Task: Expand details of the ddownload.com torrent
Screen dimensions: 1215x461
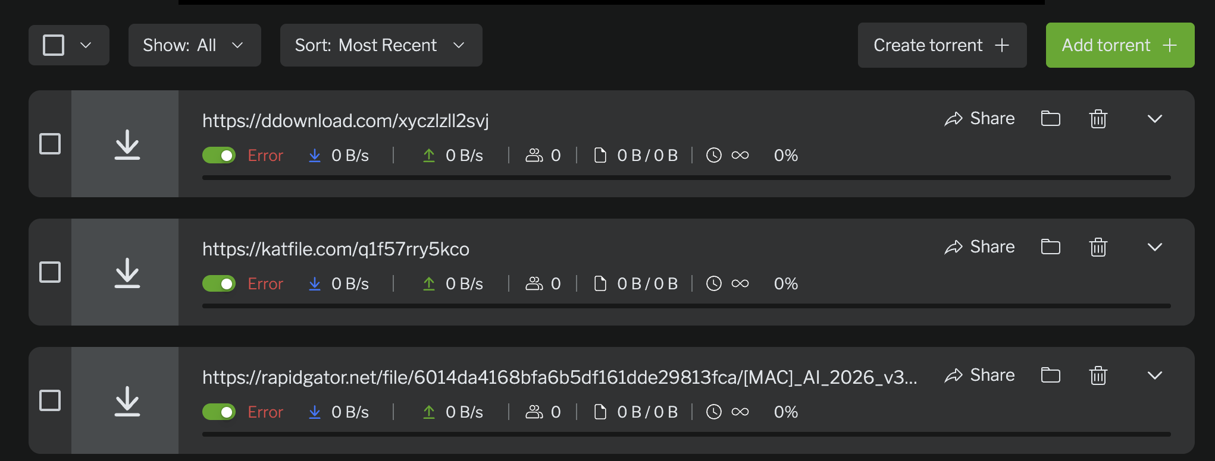Action: pos(1154,119)
